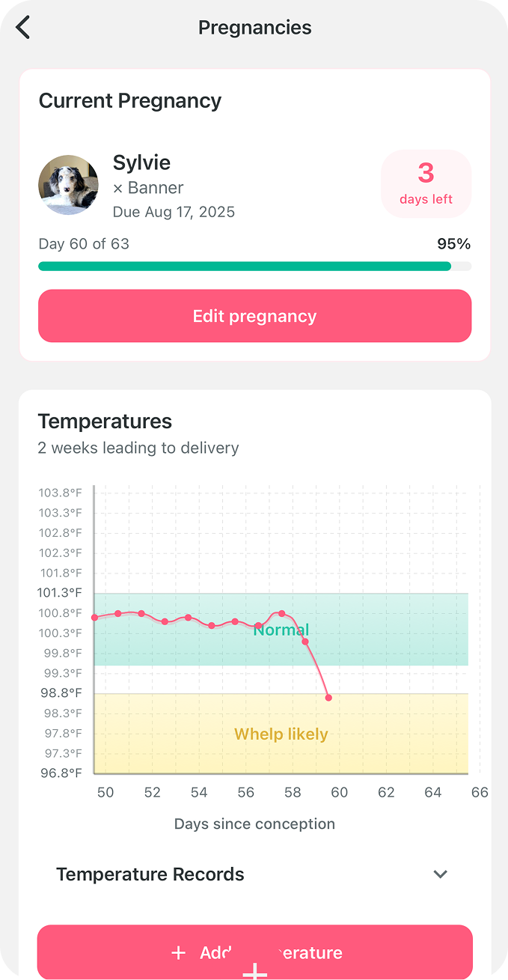This screenshot has width=508, height=980.
Task: Tap the 3 days left badge
Action: [426, 183]
